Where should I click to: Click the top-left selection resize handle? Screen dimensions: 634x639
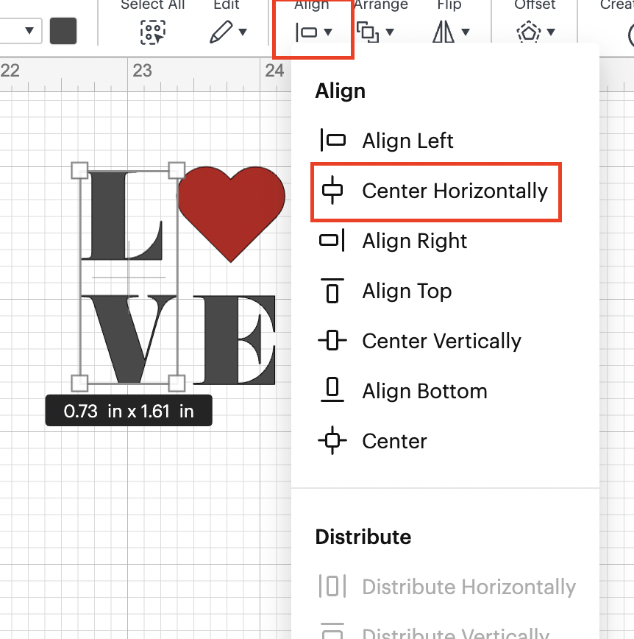click(79, 171)
